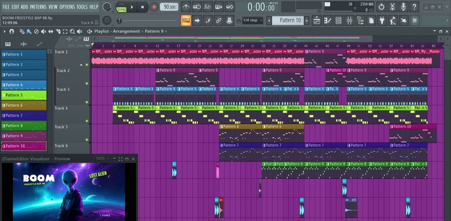Click the project file page icon
The width and height of the screenshot is (451, 221).
[x=371, y=21]
